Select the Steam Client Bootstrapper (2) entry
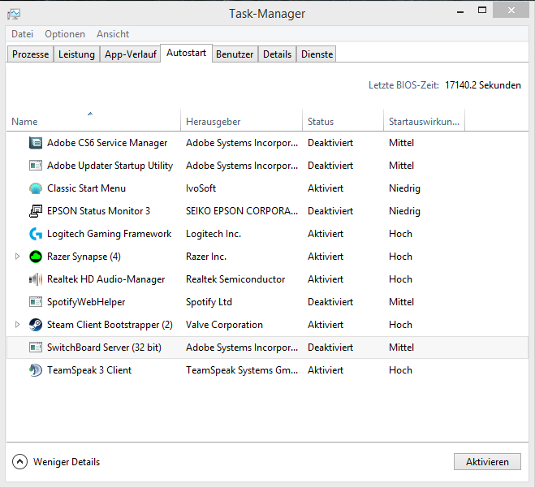Viewport: 535px width, 488px height. [110, 325]
